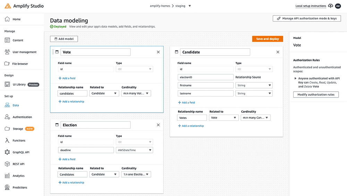Click Add a field link in Candidate

click(x=188, y=103)
